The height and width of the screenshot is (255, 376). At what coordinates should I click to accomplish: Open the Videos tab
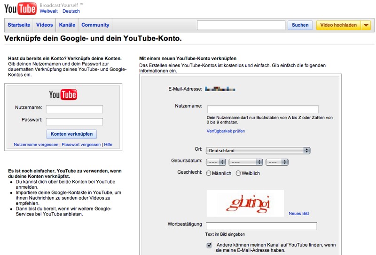point(45,25)
